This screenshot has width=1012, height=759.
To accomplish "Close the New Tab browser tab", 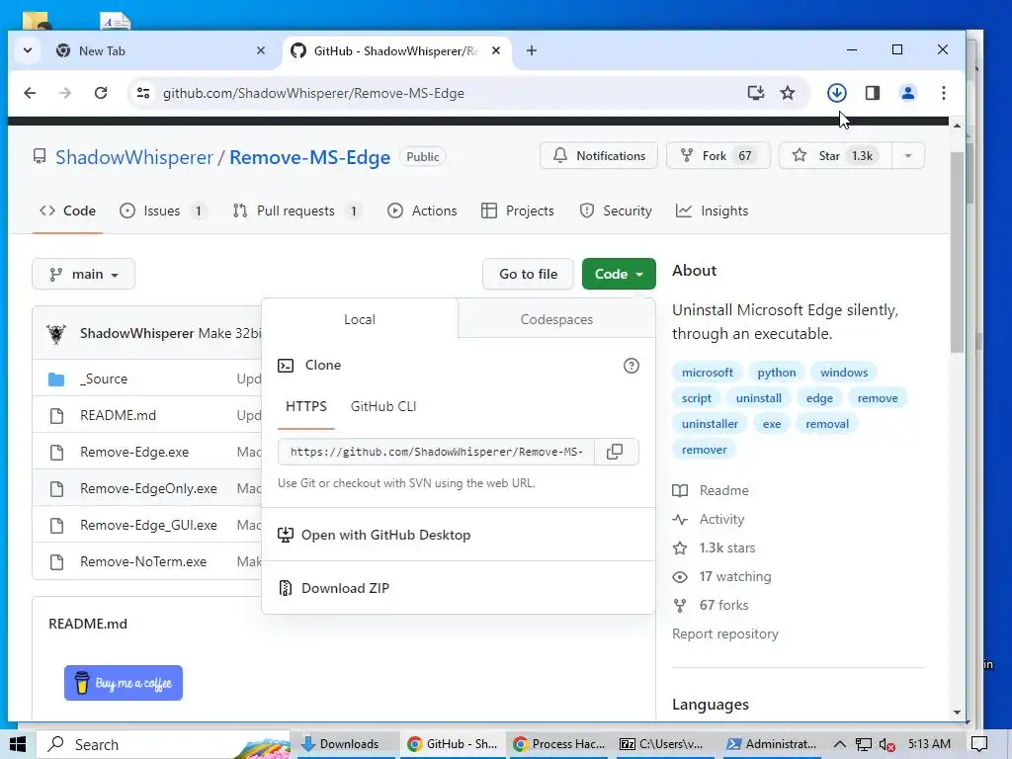I will click(x=261, y=50).
